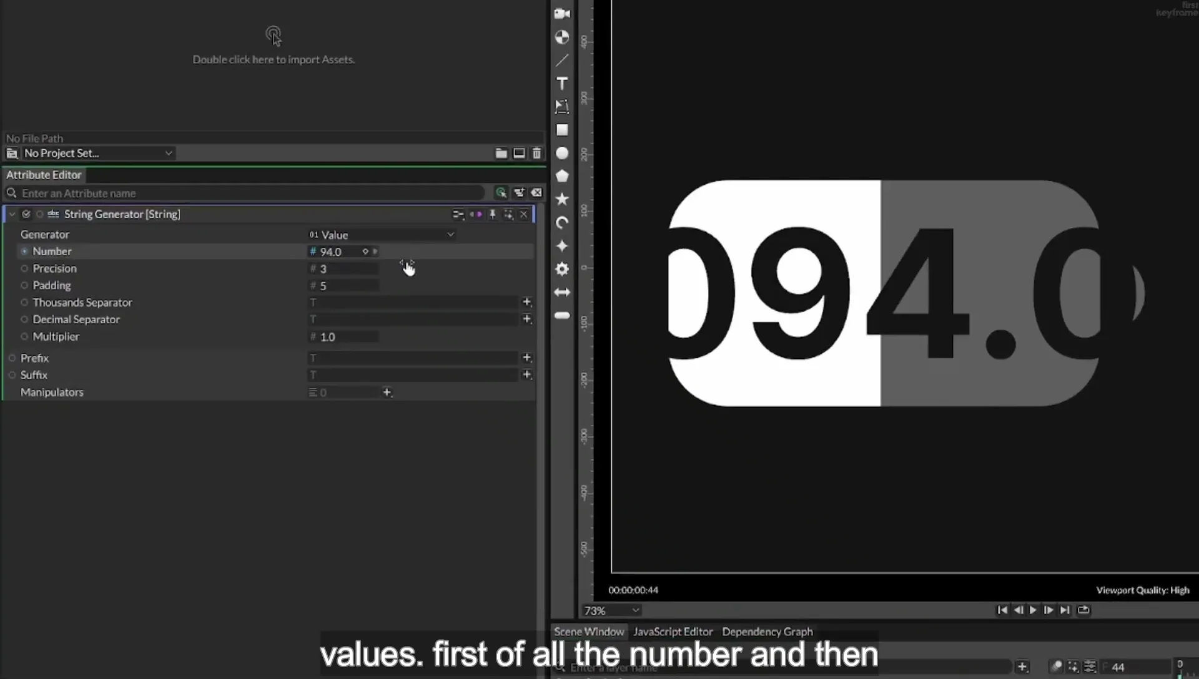The image size is (1199, 679).
Task: Select the Ellipse shape tool
Action: tap(562, 153)
